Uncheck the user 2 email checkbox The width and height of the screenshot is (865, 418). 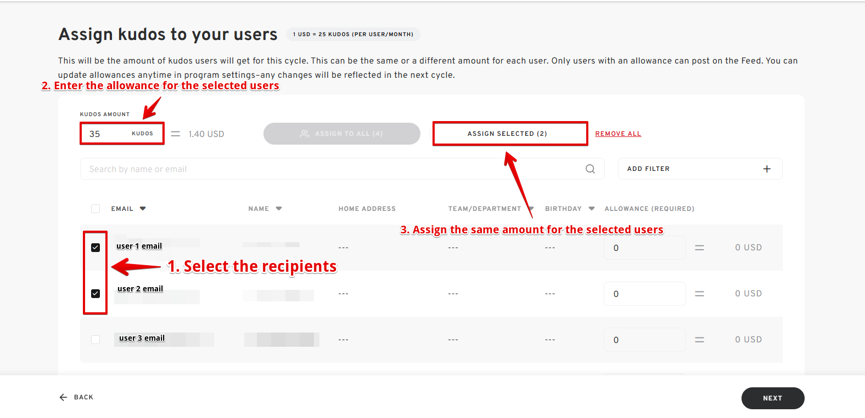point(96,294)
